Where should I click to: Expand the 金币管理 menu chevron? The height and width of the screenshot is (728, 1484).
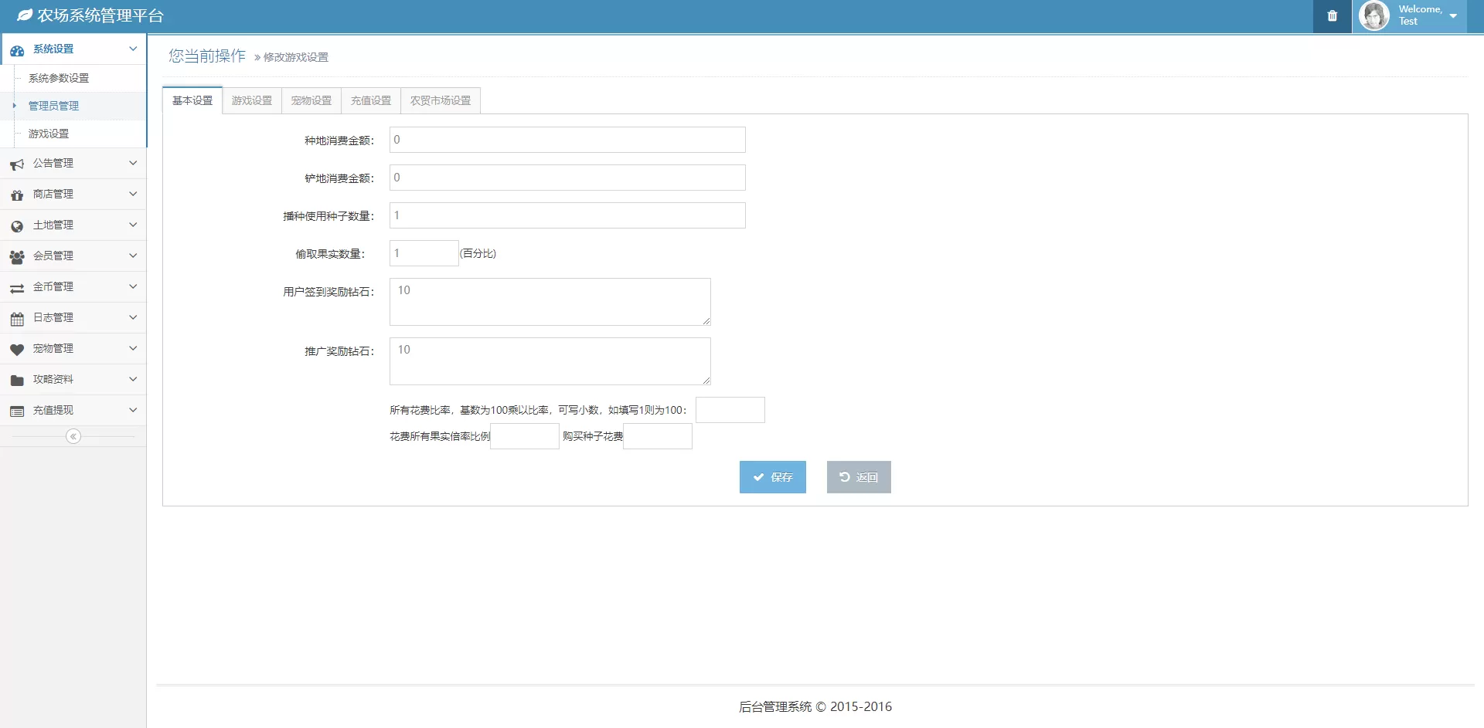point(133,287)
